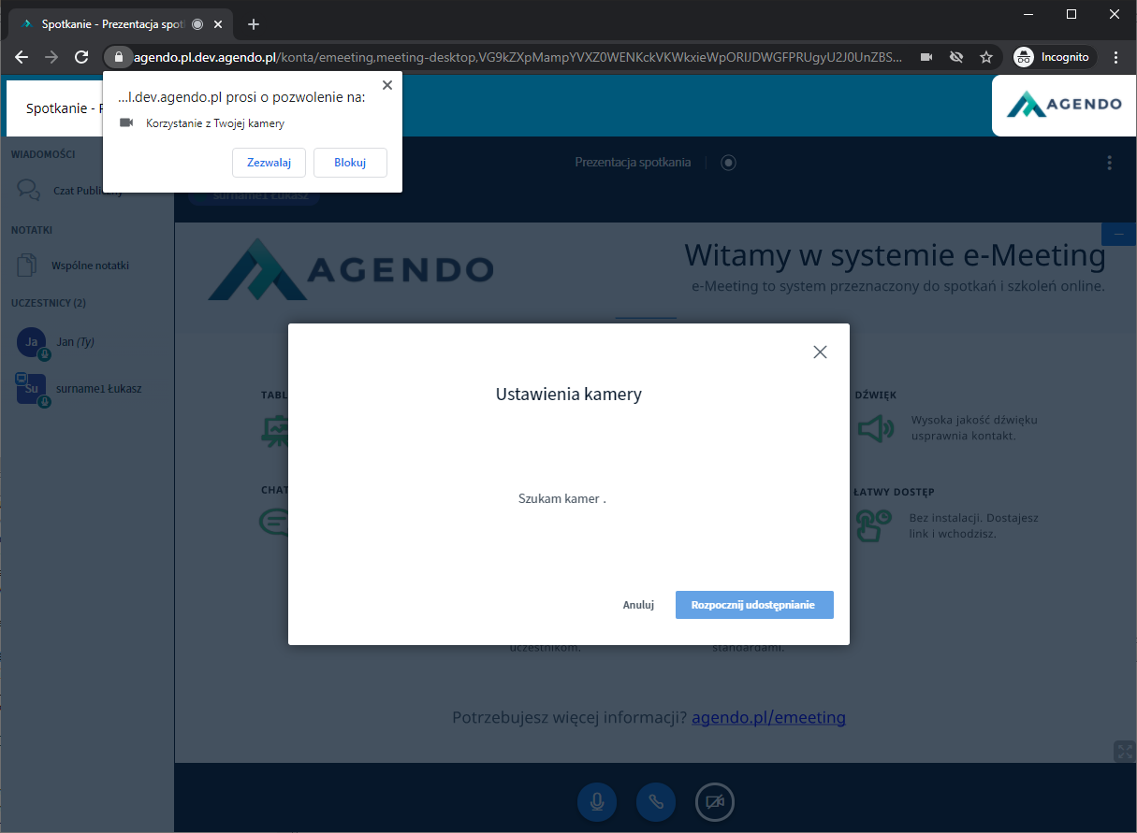Open the agendo.pl/emeeting link
Screen dimensions: 1137x833
(768, 718)
